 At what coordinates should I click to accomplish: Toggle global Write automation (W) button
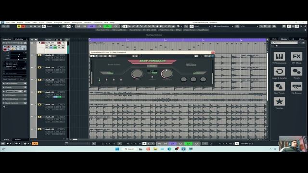tap(35, 26)
